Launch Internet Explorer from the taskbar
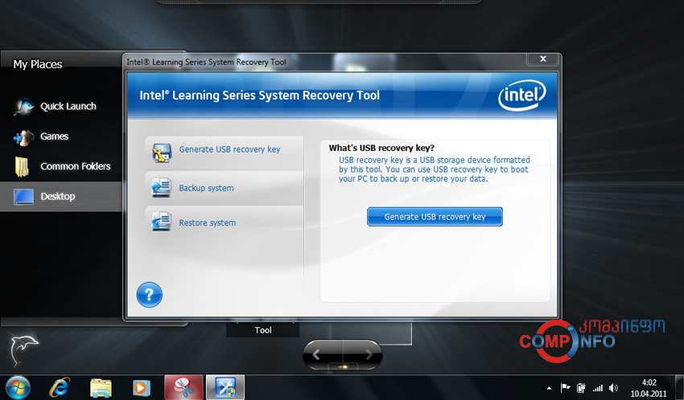The image size is (684, 400). point(60,387)
